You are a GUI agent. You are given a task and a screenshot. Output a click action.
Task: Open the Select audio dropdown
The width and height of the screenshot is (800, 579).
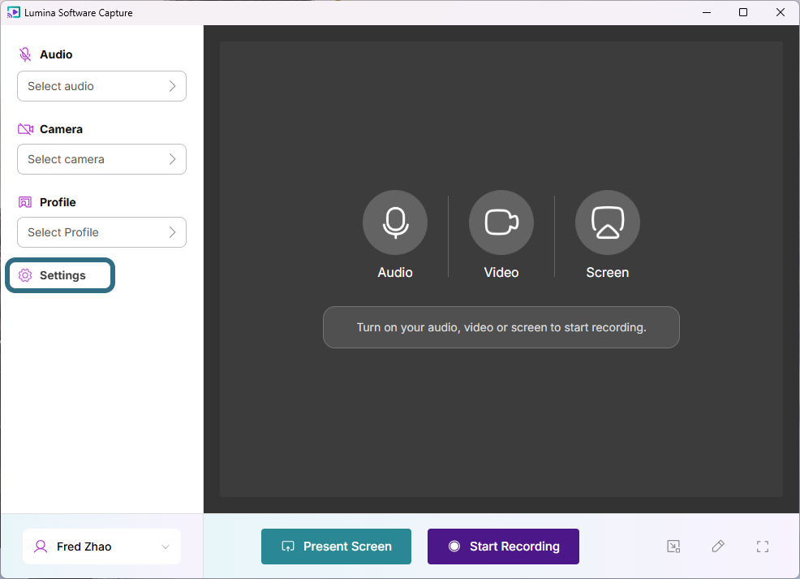tap(101, 86)
